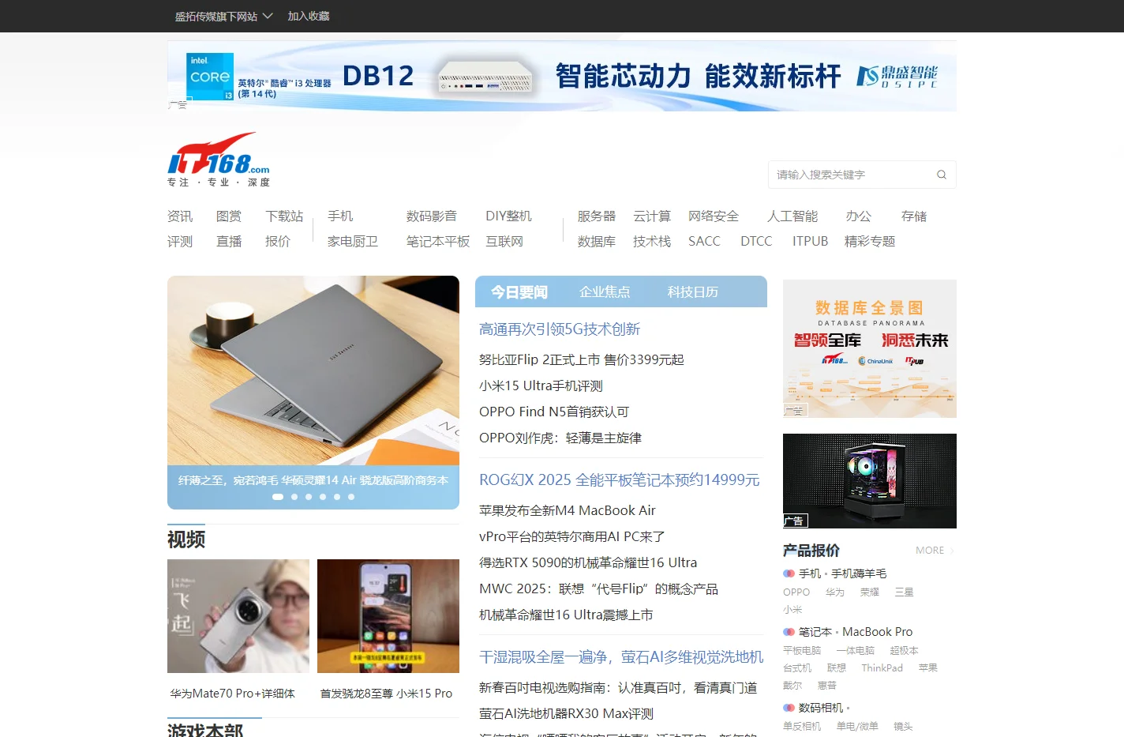Play the 小米15 Pro video thumbnail
This screenshot has width=1124, height=737.
point(388,616)
